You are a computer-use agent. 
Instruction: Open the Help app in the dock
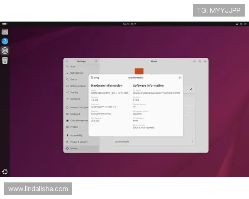click(5, 41)
